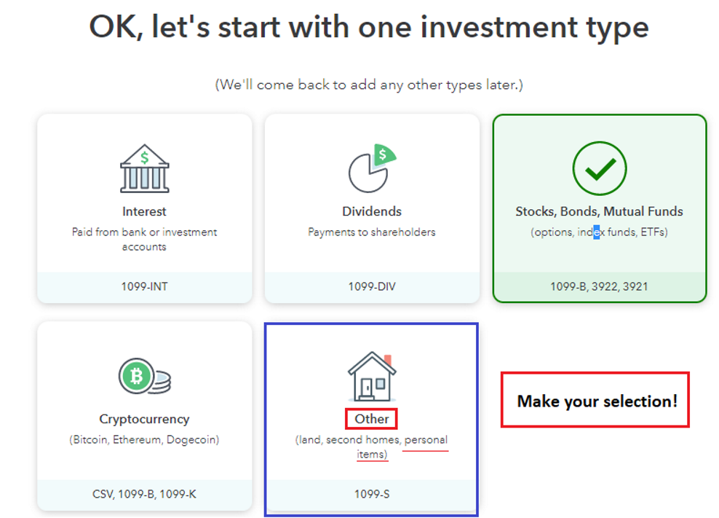Choose the Other label in red box
The height and width of the screenshot is (518, 719).
[x=372, y=419]
